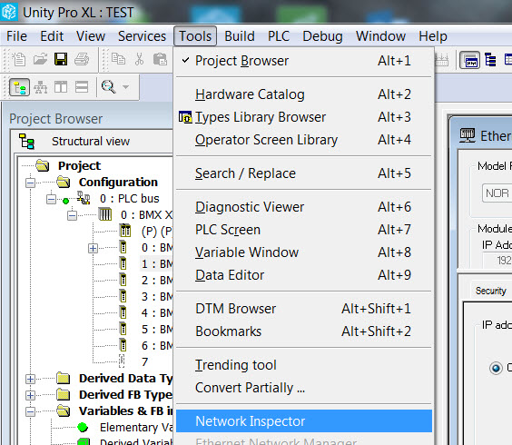The height and width of the screenshot is (445, 512).
Task: Click the magnifier zoom toolbar icon
Action: click(x=108, y=87)
